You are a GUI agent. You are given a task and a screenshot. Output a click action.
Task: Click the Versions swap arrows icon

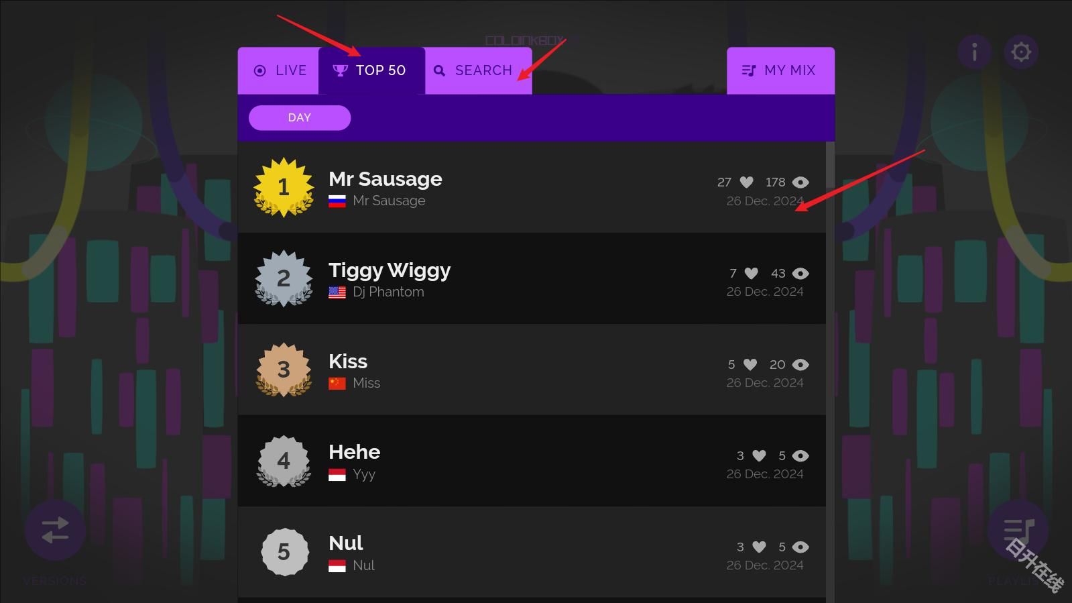pyautogui.click(x=55, y=530)
